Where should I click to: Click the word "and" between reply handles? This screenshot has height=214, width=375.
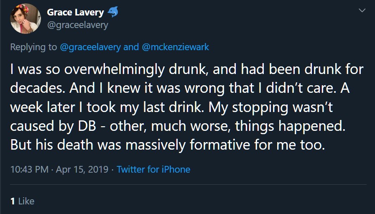click(x=131, y=47)
